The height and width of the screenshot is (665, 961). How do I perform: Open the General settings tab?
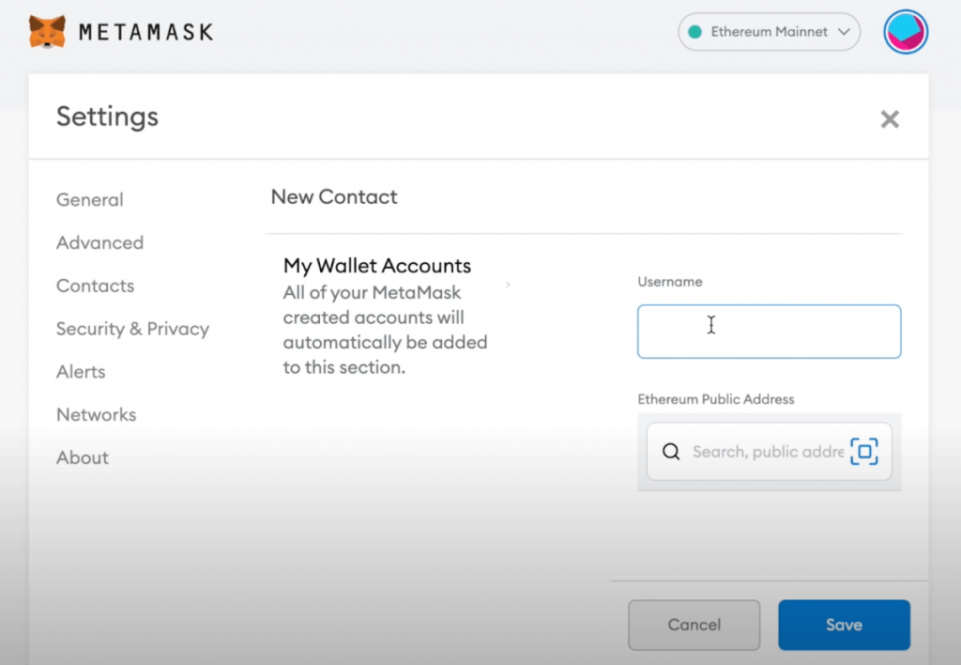90,200
